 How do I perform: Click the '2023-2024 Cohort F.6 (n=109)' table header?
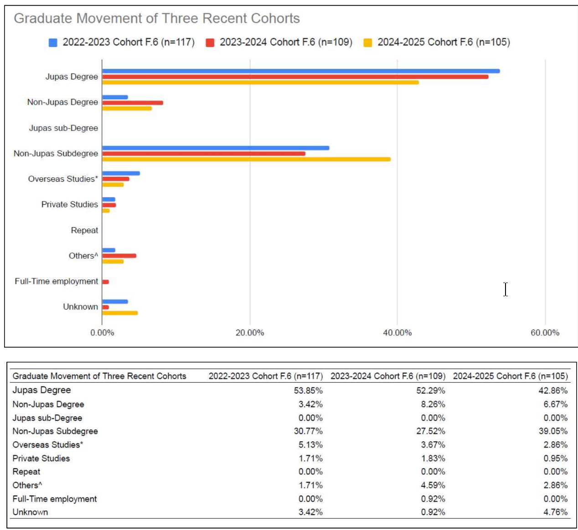pyautogui.click(x=387, y=376)
